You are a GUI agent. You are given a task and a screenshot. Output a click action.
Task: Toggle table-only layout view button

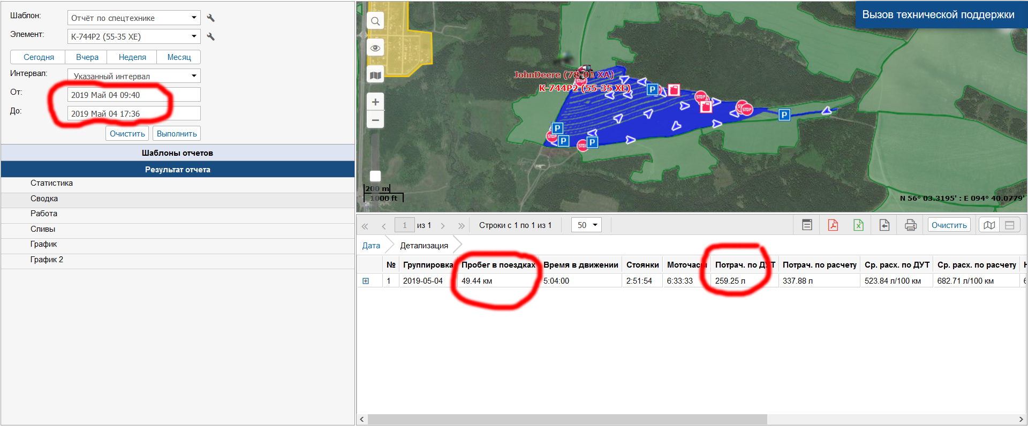(x=1010, y=225)
